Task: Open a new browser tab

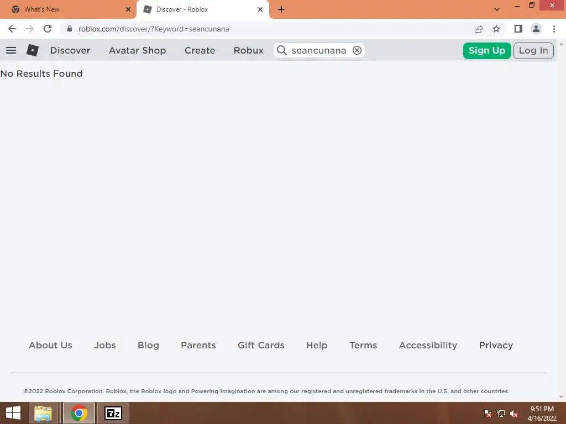Action: [x=281, y=9]
